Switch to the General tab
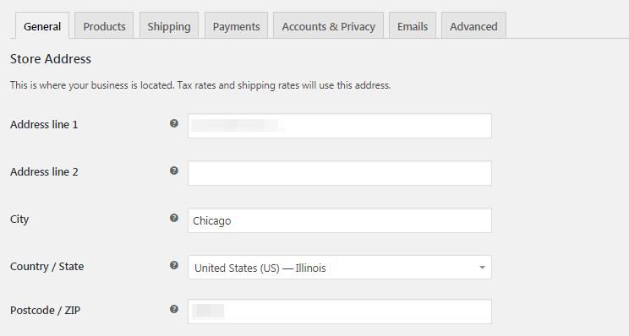 (x=42, y=25)
